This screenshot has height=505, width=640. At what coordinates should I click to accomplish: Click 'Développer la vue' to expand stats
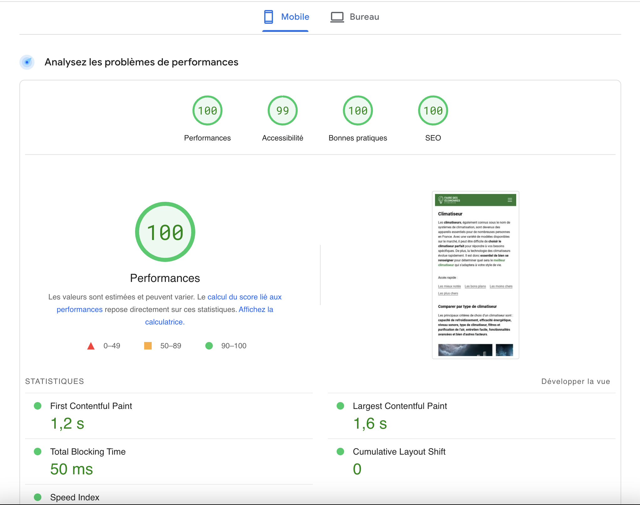point(576,381)
